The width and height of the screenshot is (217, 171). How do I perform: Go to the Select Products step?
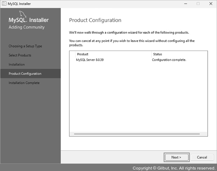click(x=20, y=55)
